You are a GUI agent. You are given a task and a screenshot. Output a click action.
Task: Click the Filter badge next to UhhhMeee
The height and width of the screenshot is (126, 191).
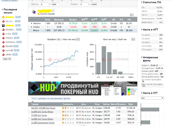tap(19, 42)
